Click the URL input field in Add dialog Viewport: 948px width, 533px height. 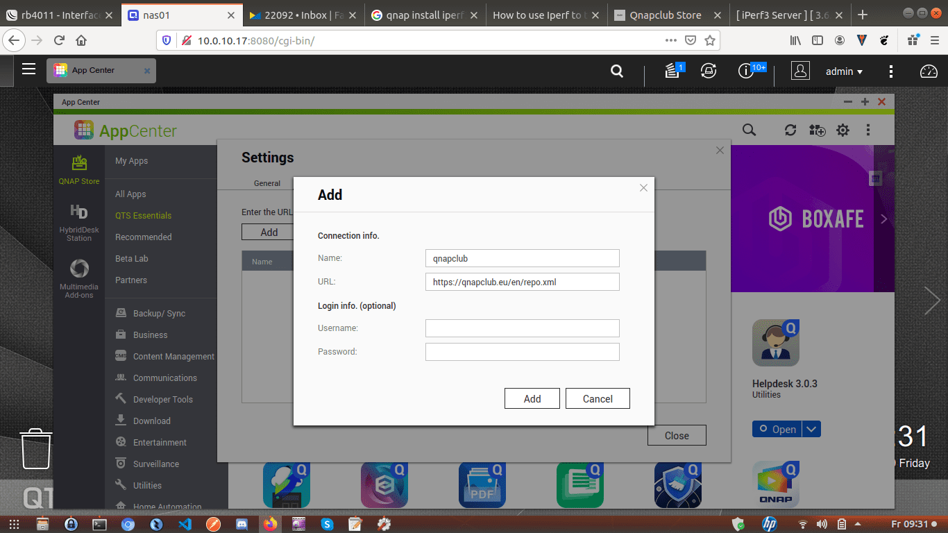coord(522,282)
